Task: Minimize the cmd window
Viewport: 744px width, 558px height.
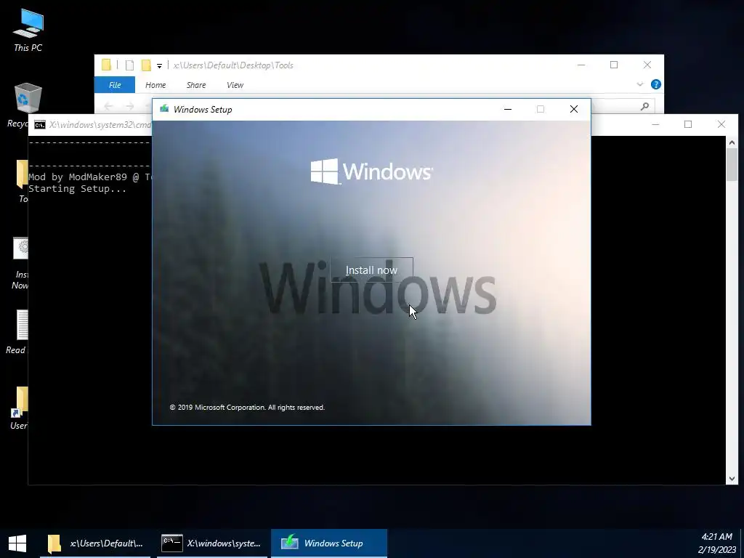Action: pyautogui.click(x=655, y=124)
